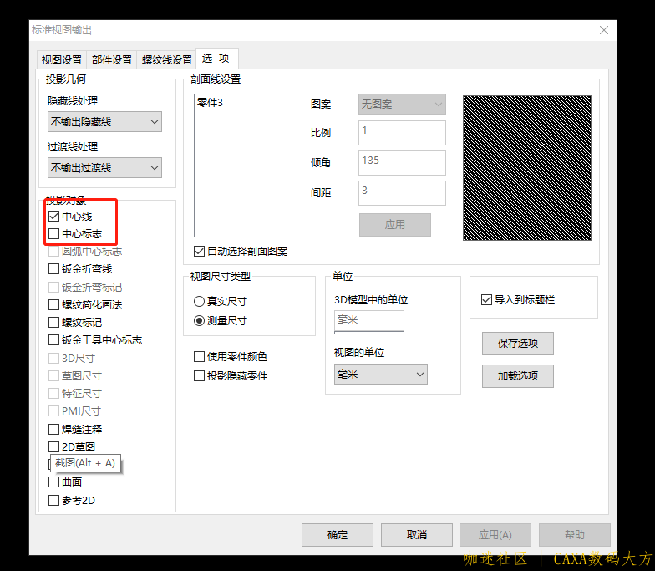
Task: Click the 圆弧中心标志 checkbox
Action: pyautogui.click(x=53, y=251)
